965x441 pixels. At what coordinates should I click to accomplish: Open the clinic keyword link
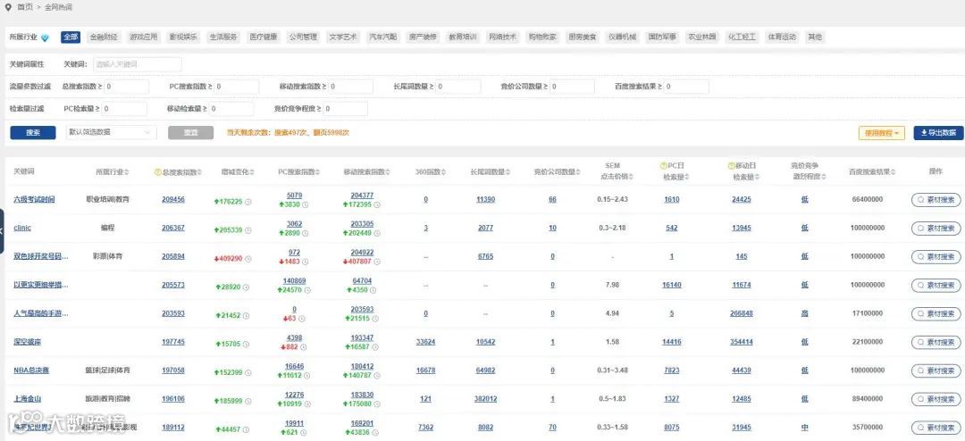[x=22, y=229]
